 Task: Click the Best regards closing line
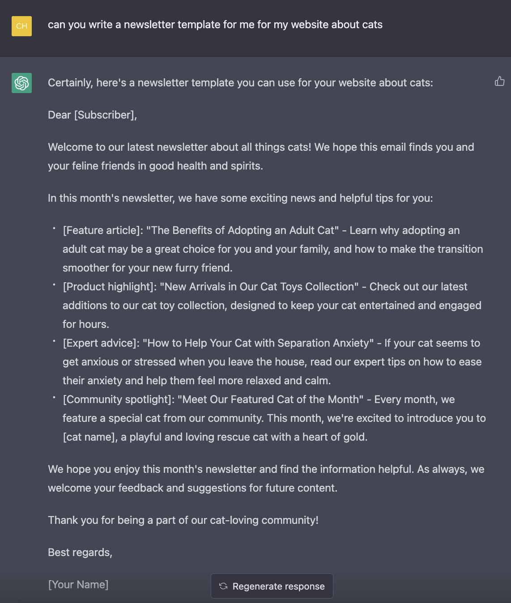[x=80, y=552]
